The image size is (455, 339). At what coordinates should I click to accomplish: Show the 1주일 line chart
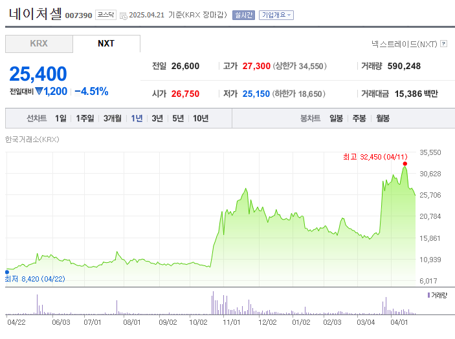click(85, 118)
